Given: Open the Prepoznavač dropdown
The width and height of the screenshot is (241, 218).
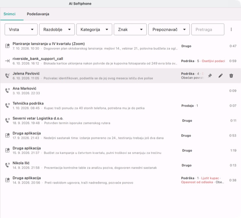Looking at the screenshot, I should (169, 29).
